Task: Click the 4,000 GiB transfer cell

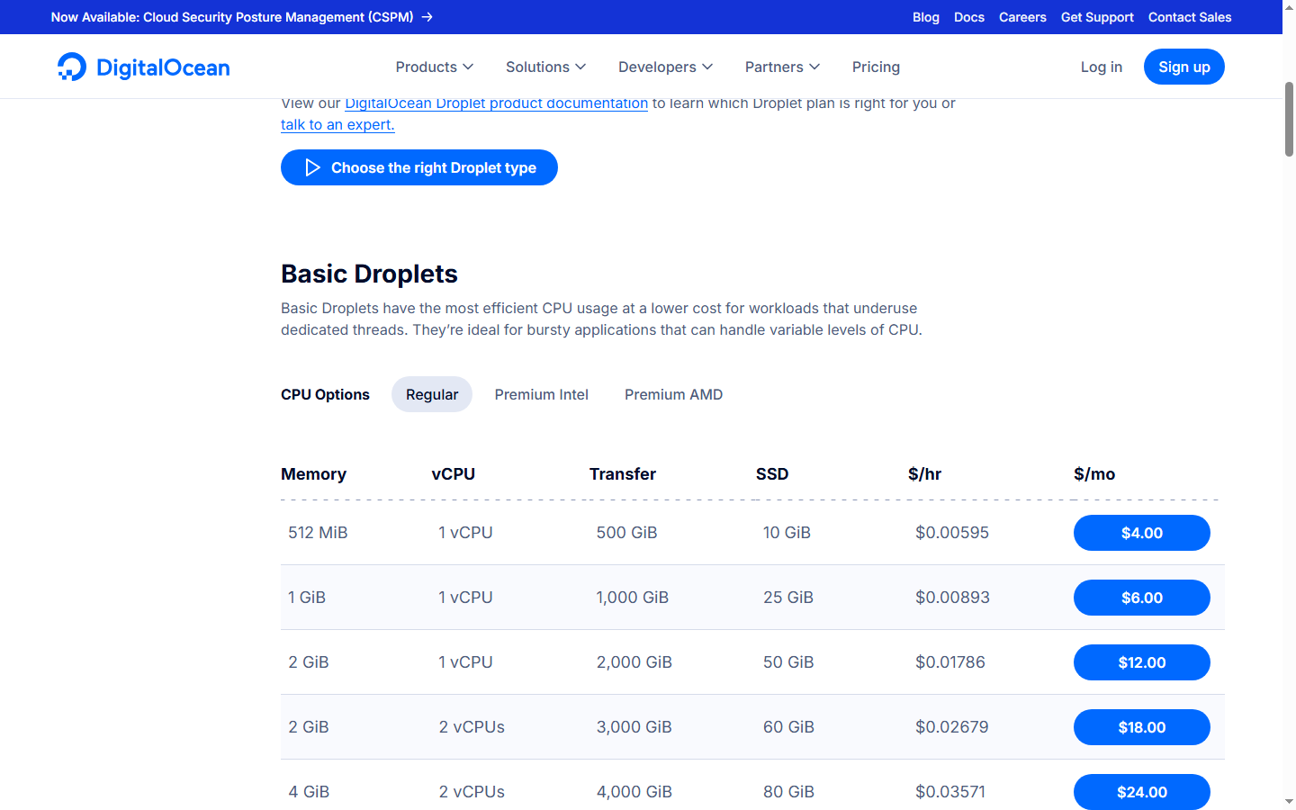Action: tap(634, 792)
